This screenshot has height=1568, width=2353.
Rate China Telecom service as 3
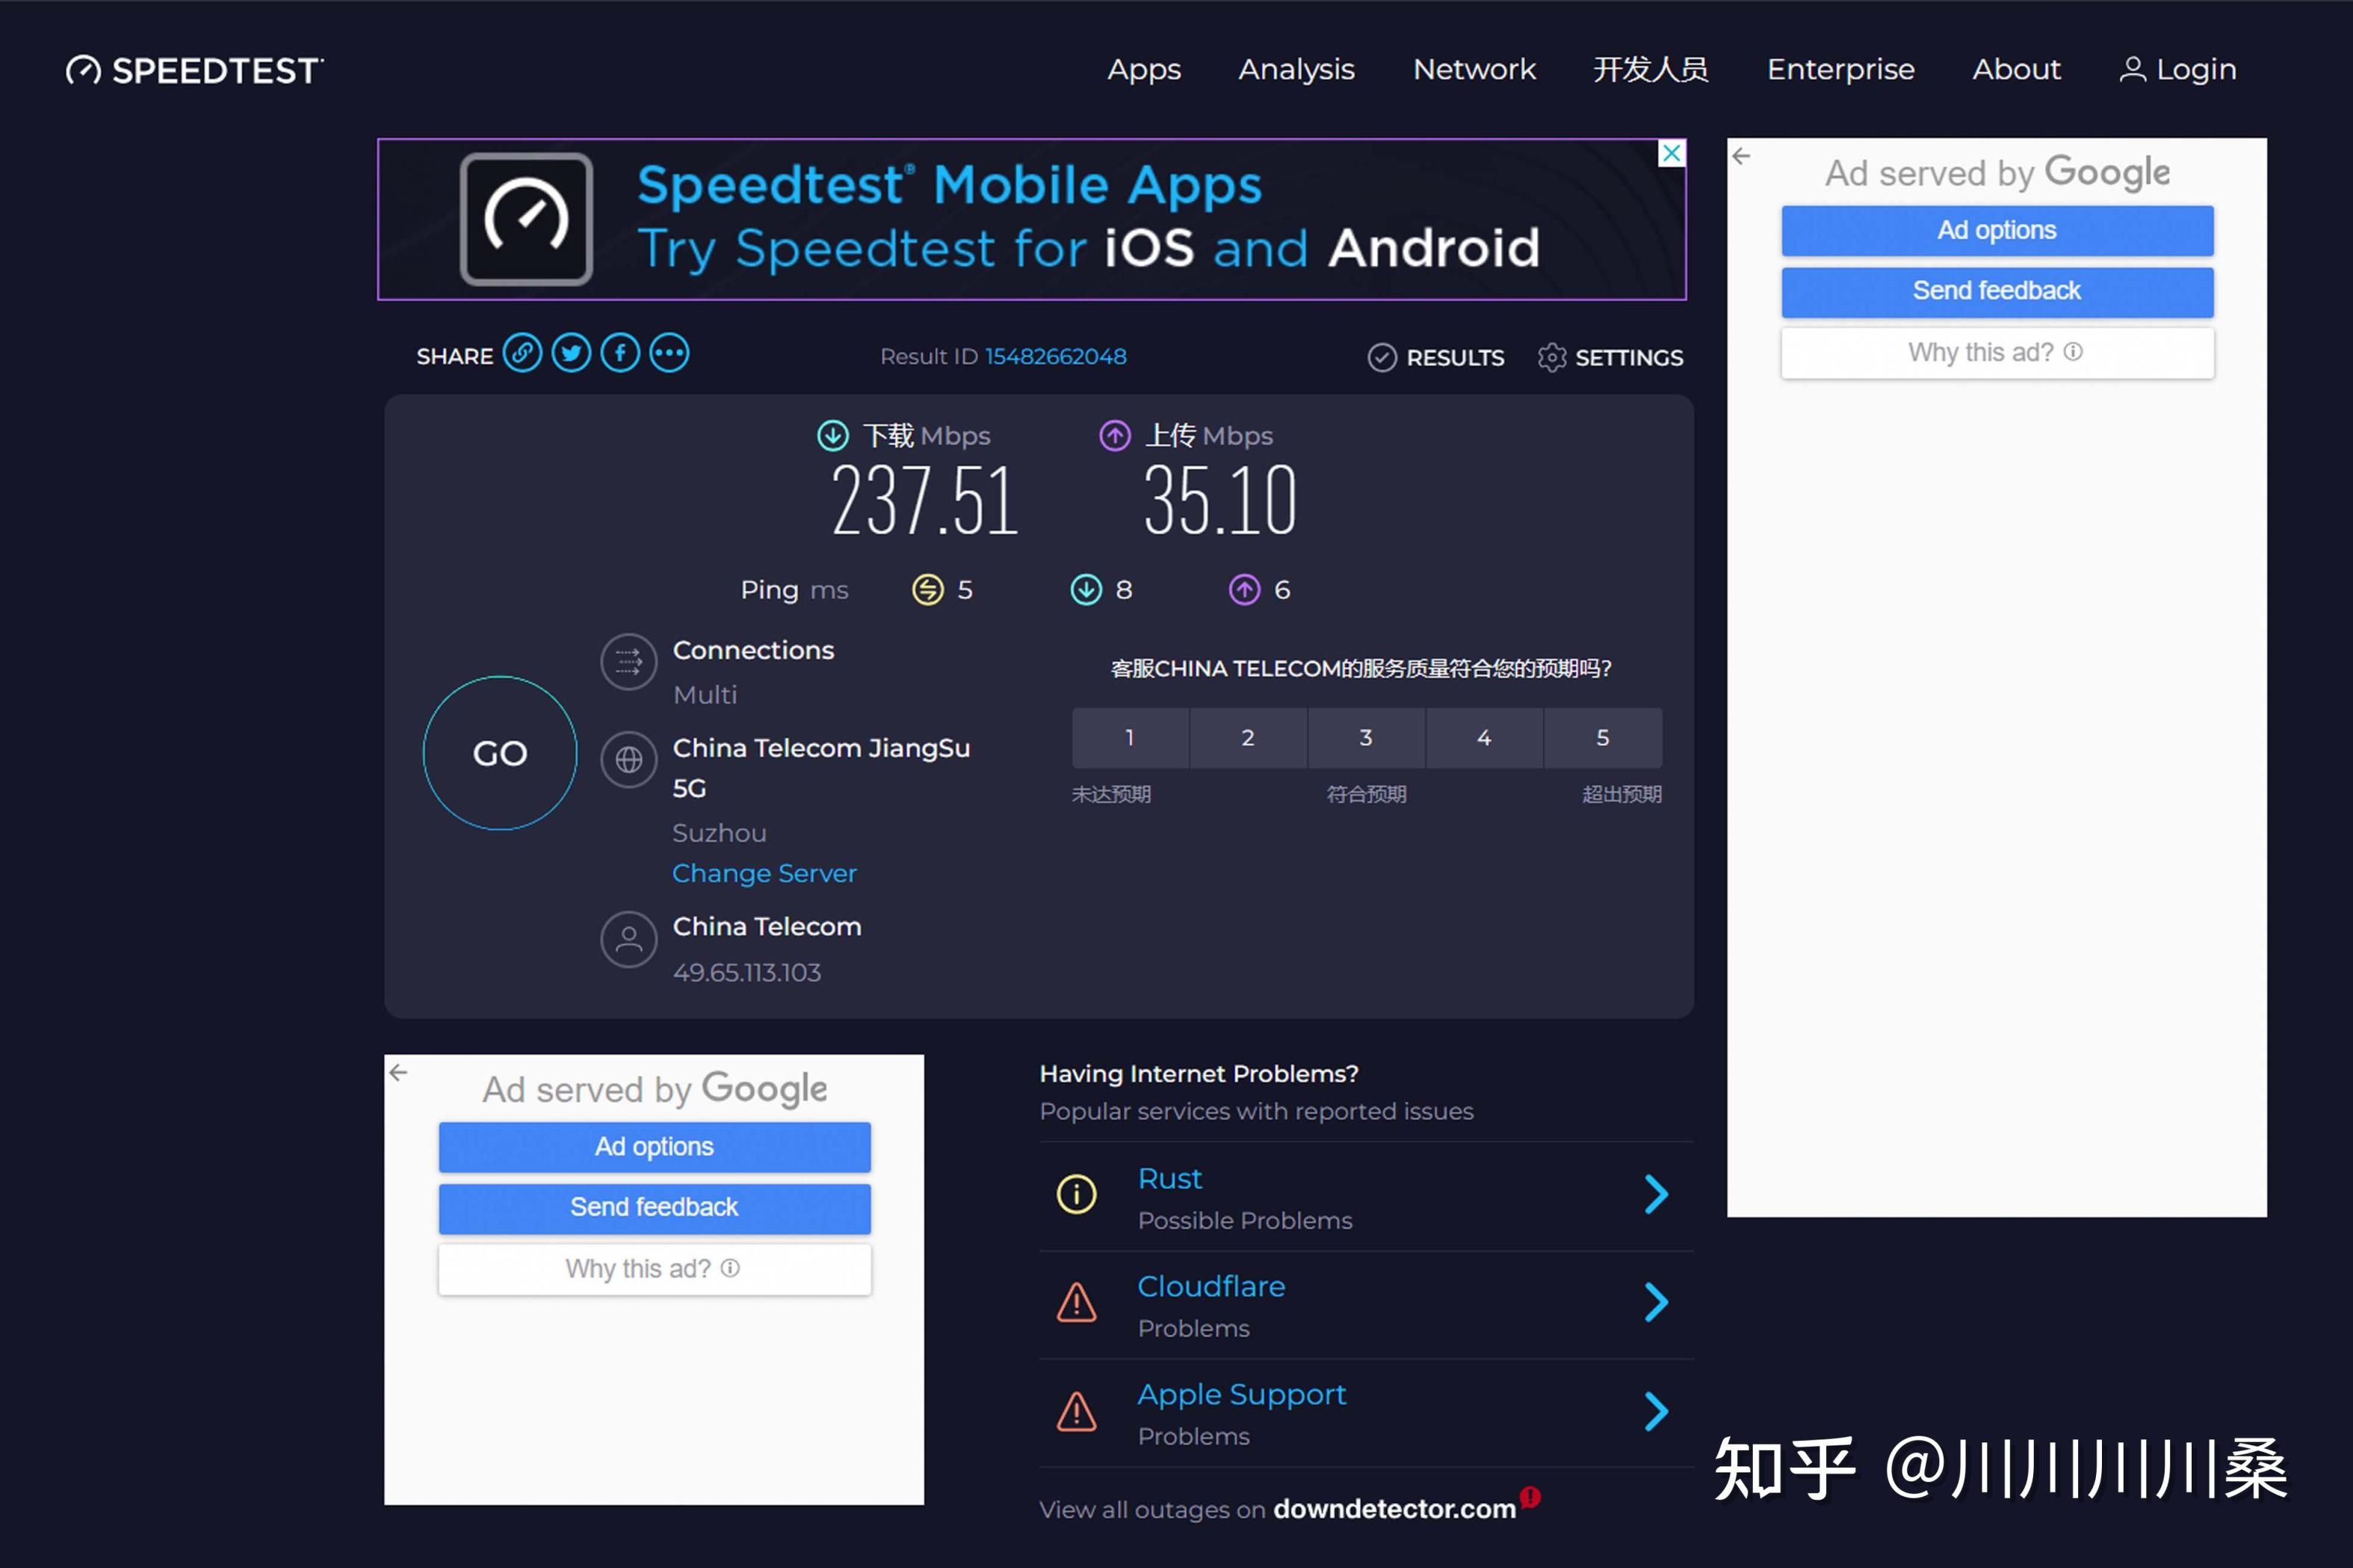click(1366, 738)
